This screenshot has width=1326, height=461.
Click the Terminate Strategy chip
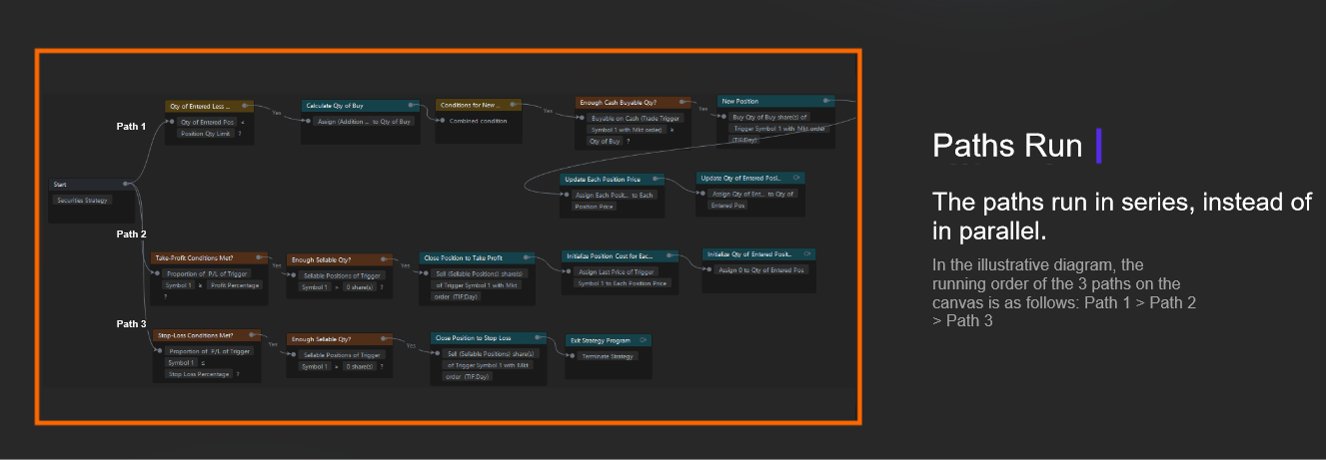610,356
